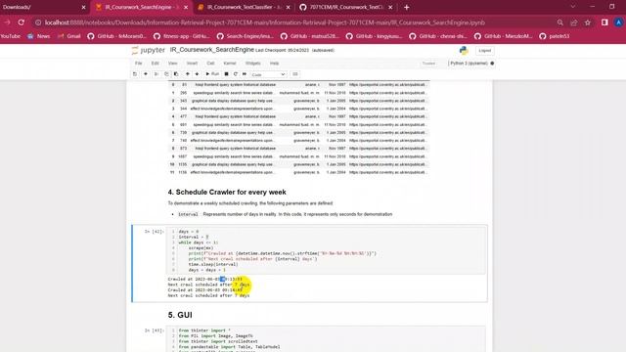Open the YouTube bookmark
This screenshot has width=626, height=352.
tap(10, 36)
